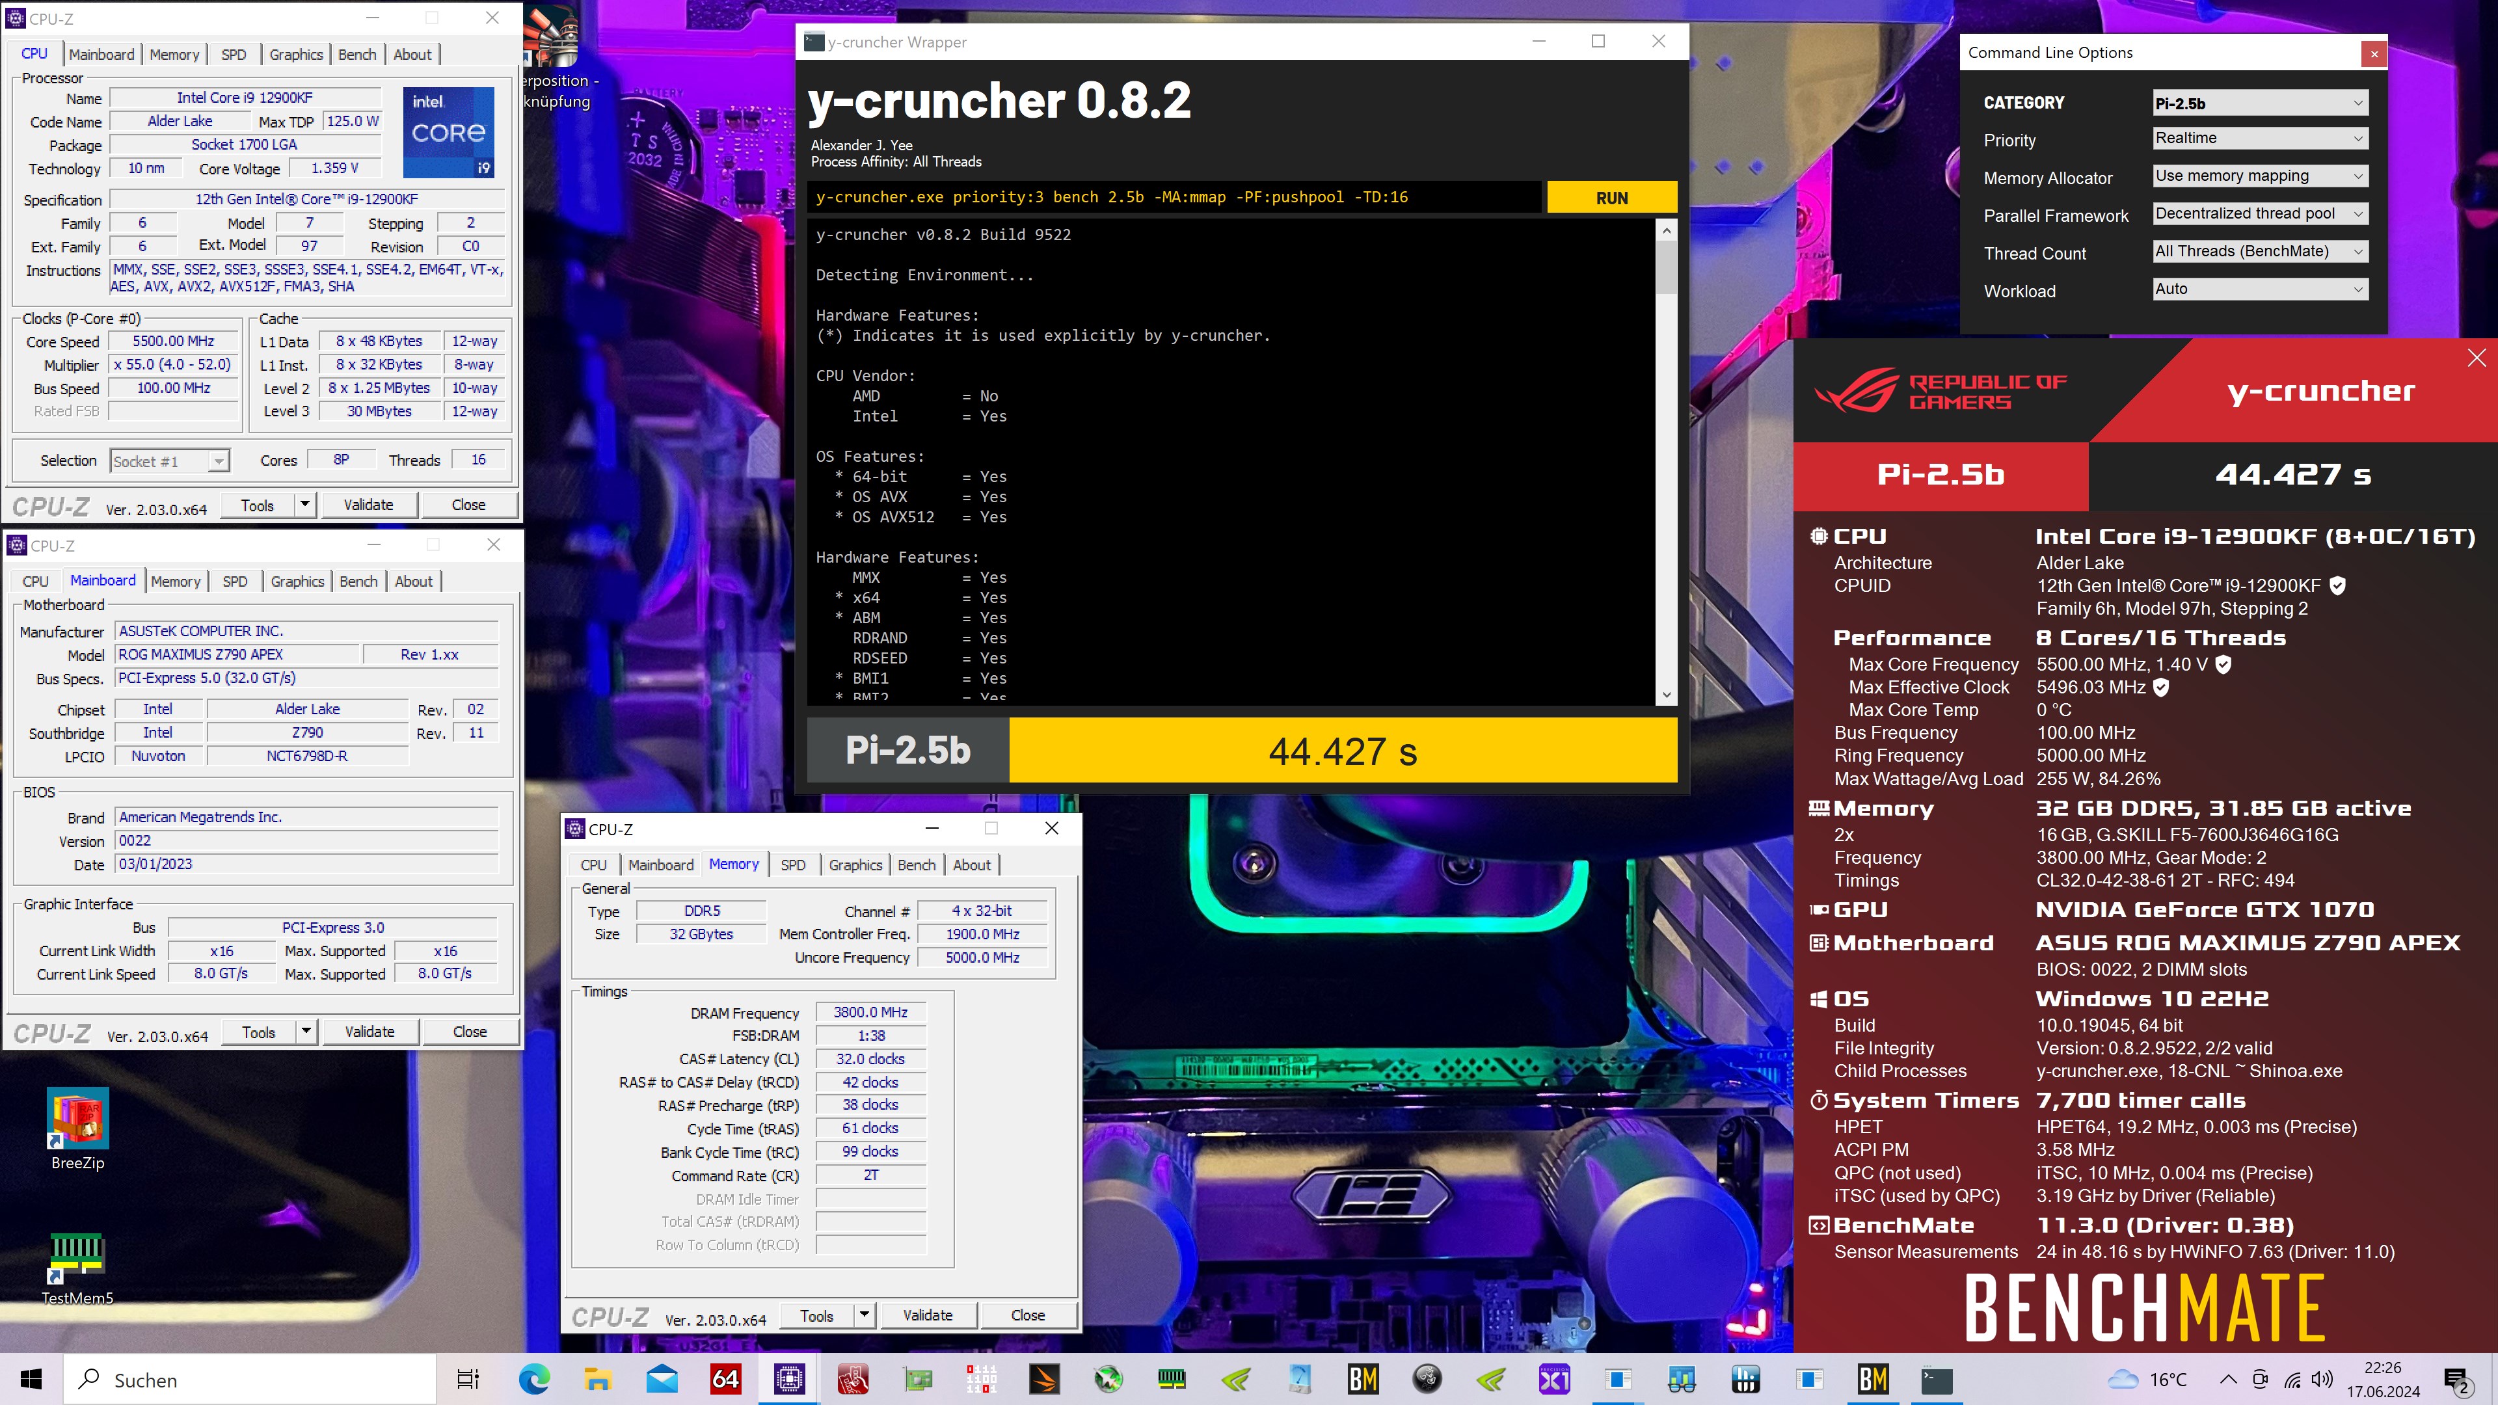Switch to CPU-Z purple chip taskbar icon
The height and width of the screenshot is (1405, 2498).
tap(789, 1379)
